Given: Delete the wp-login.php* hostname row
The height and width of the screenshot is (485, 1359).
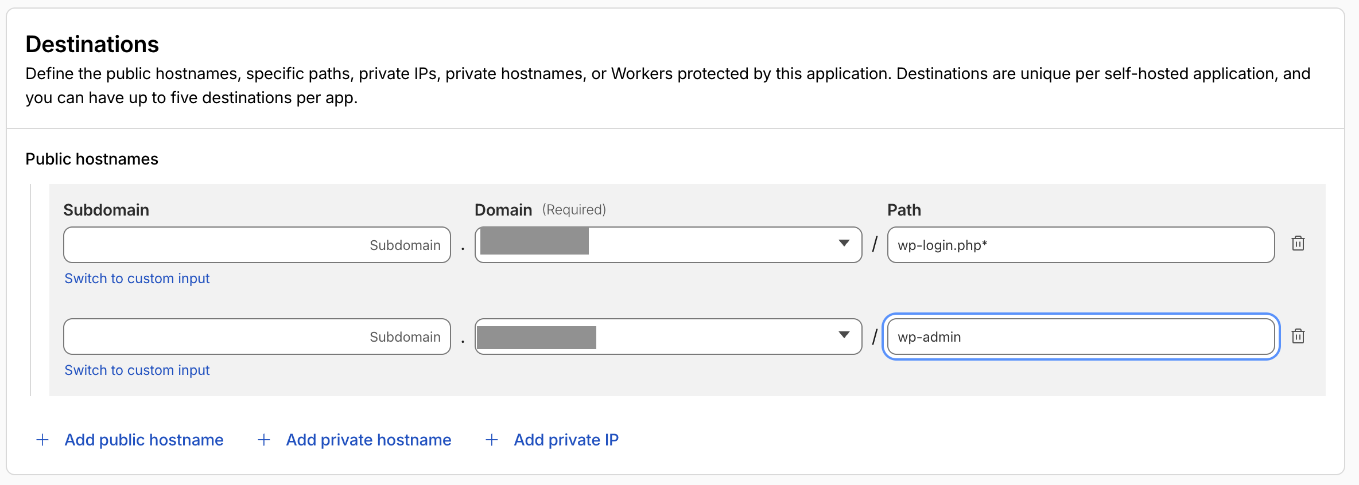Looking at the screenshot, I should [x=1298, y=244].
